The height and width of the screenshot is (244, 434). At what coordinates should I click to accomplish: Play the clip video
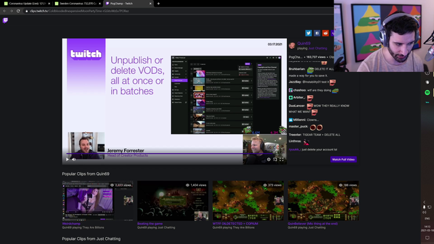click(67, 159)
